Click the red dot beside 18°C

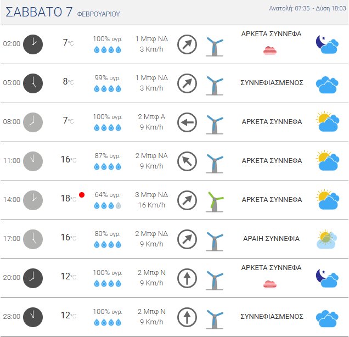82,194
